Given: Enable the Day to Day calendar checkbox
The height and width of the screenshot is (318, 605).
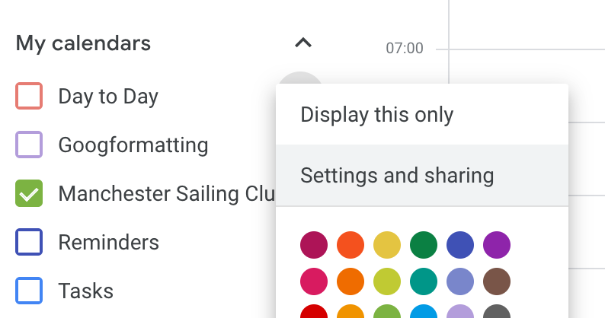Looking at the screenshot, I should [x=29, y=96].
